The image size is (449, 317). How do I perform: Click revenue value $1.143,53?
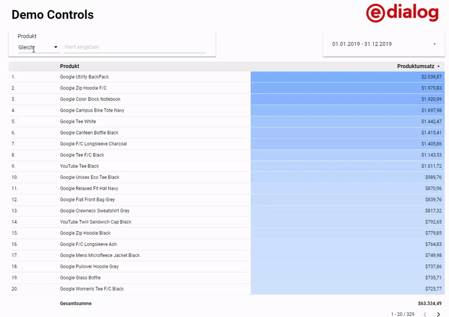click(x=431, y=155)
